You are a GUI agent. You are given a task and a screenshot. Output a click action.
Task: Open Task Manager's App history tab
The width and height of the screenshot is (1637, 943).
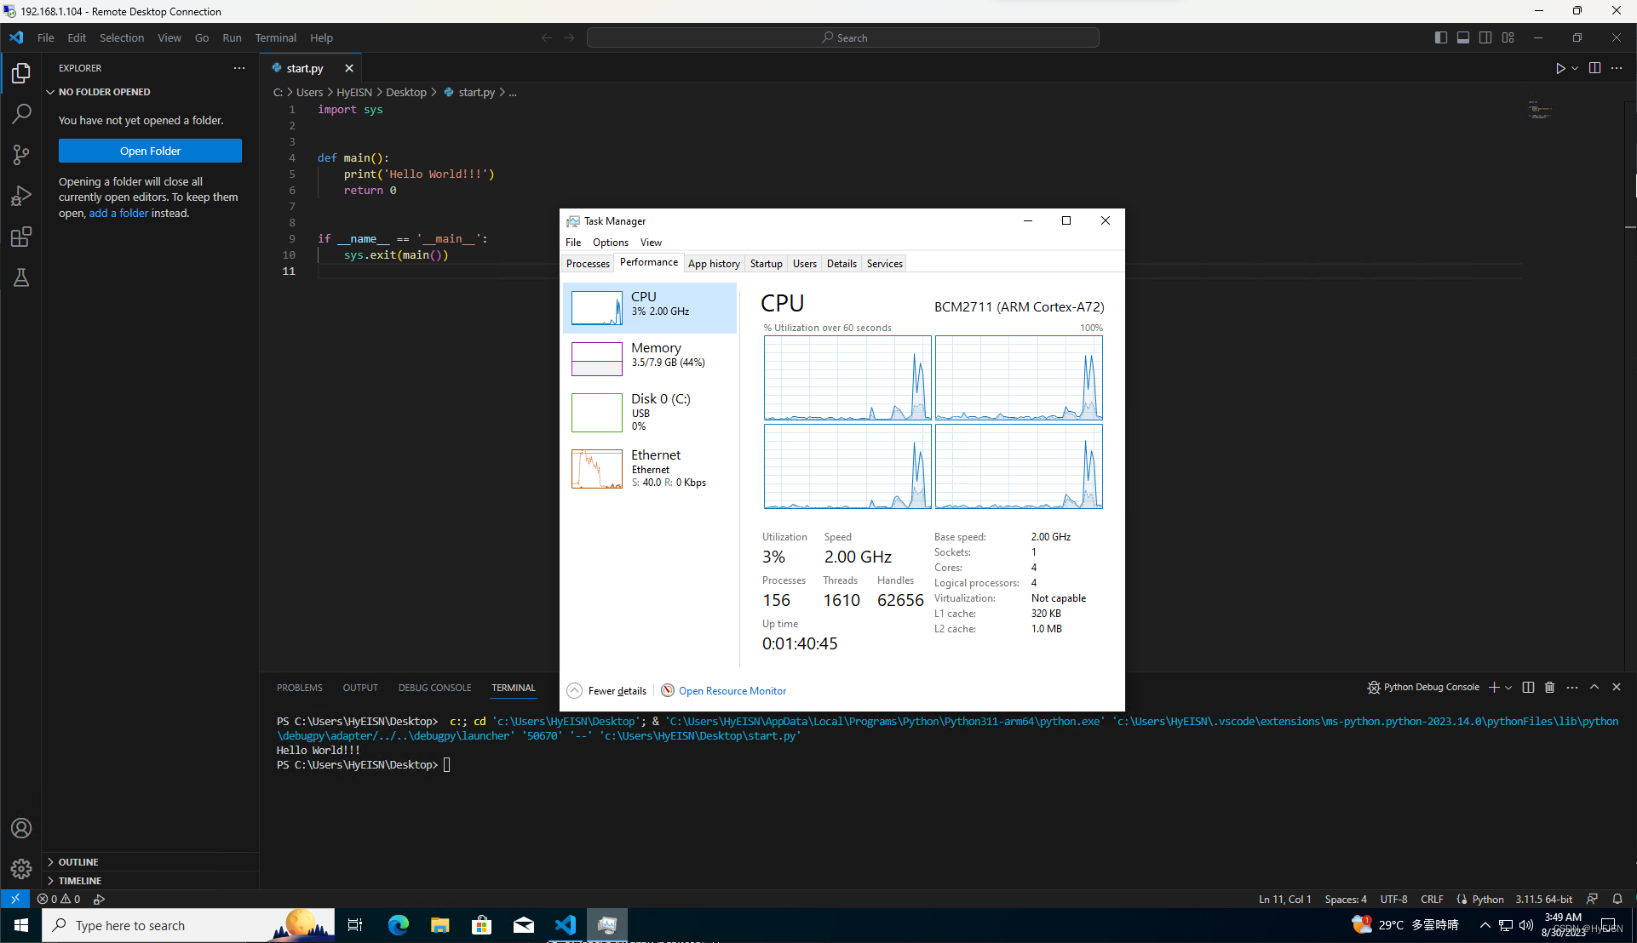tap(714, 264)
